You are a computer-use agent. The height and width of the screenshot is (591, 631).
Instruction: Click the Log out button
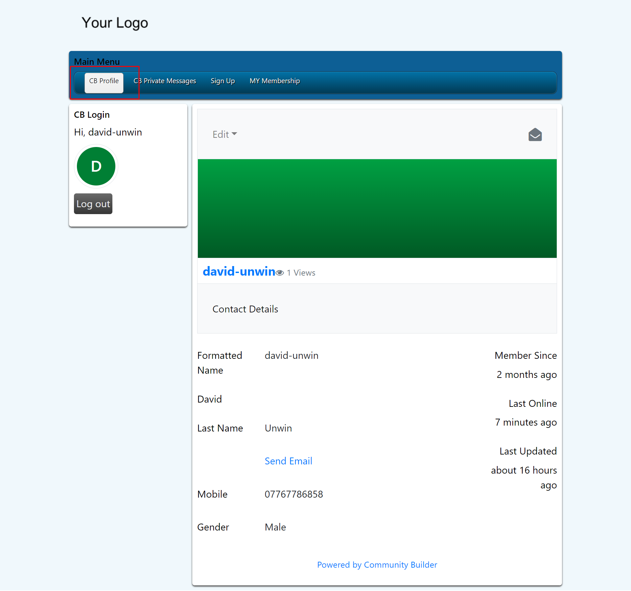click(x=93, y=204)
